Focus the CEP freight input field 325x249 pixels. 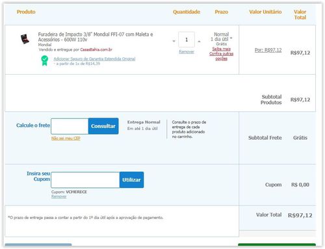[x=70, y=126]
